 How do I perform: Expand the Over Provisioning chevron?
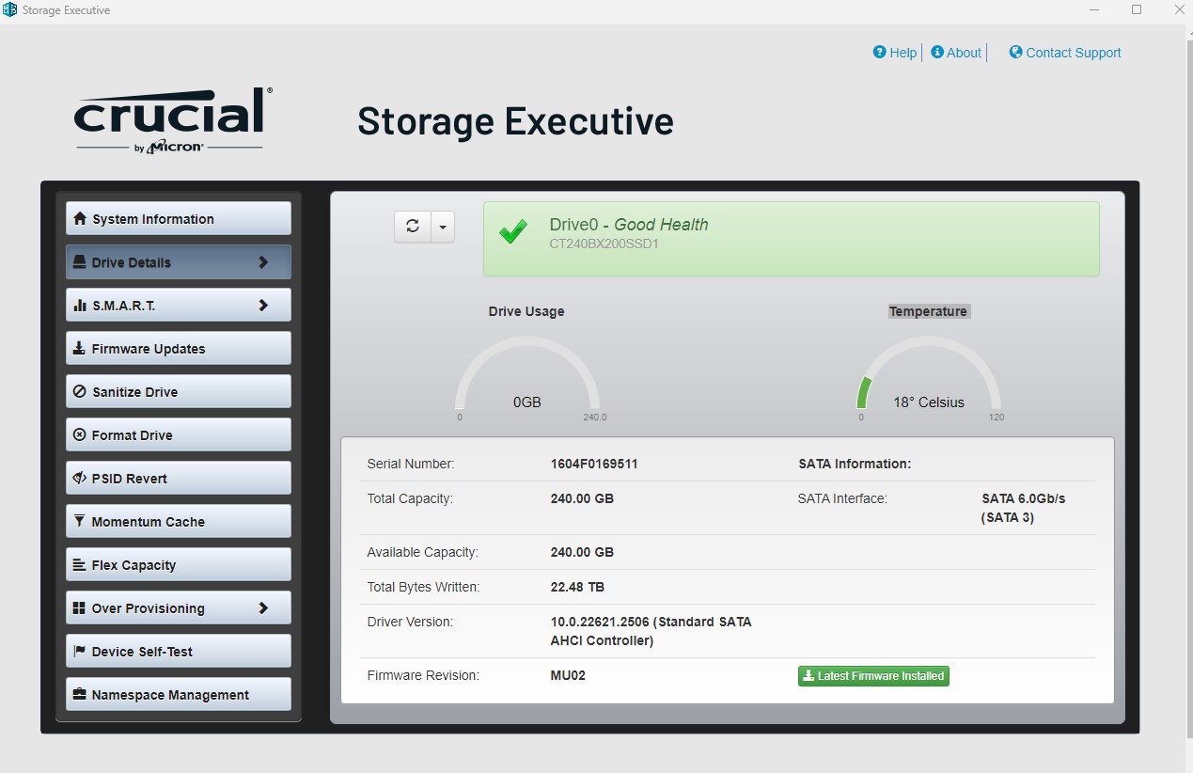click(263, 608)
